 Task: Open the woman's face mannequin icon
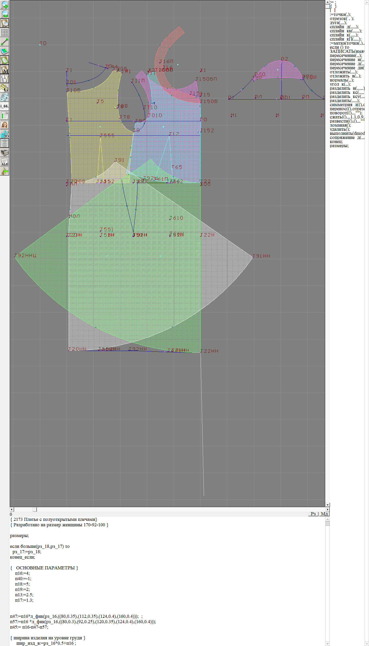(x=5, y=125)
